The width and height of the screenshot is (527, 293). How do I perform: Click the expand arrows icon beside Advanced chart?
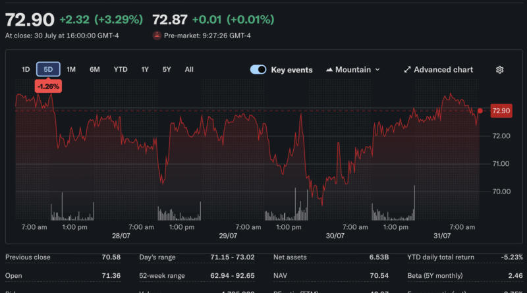pos(407,70)
